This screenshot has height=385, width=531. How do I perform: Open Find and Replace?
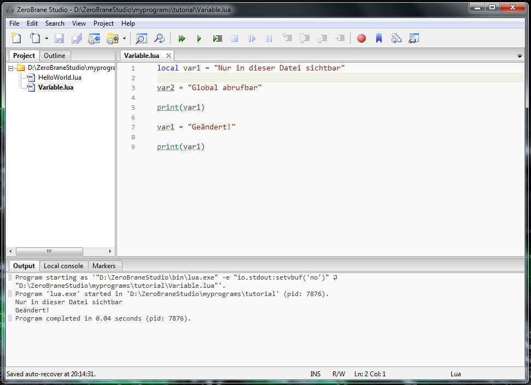pyautogui.click(x=159, y=38)
